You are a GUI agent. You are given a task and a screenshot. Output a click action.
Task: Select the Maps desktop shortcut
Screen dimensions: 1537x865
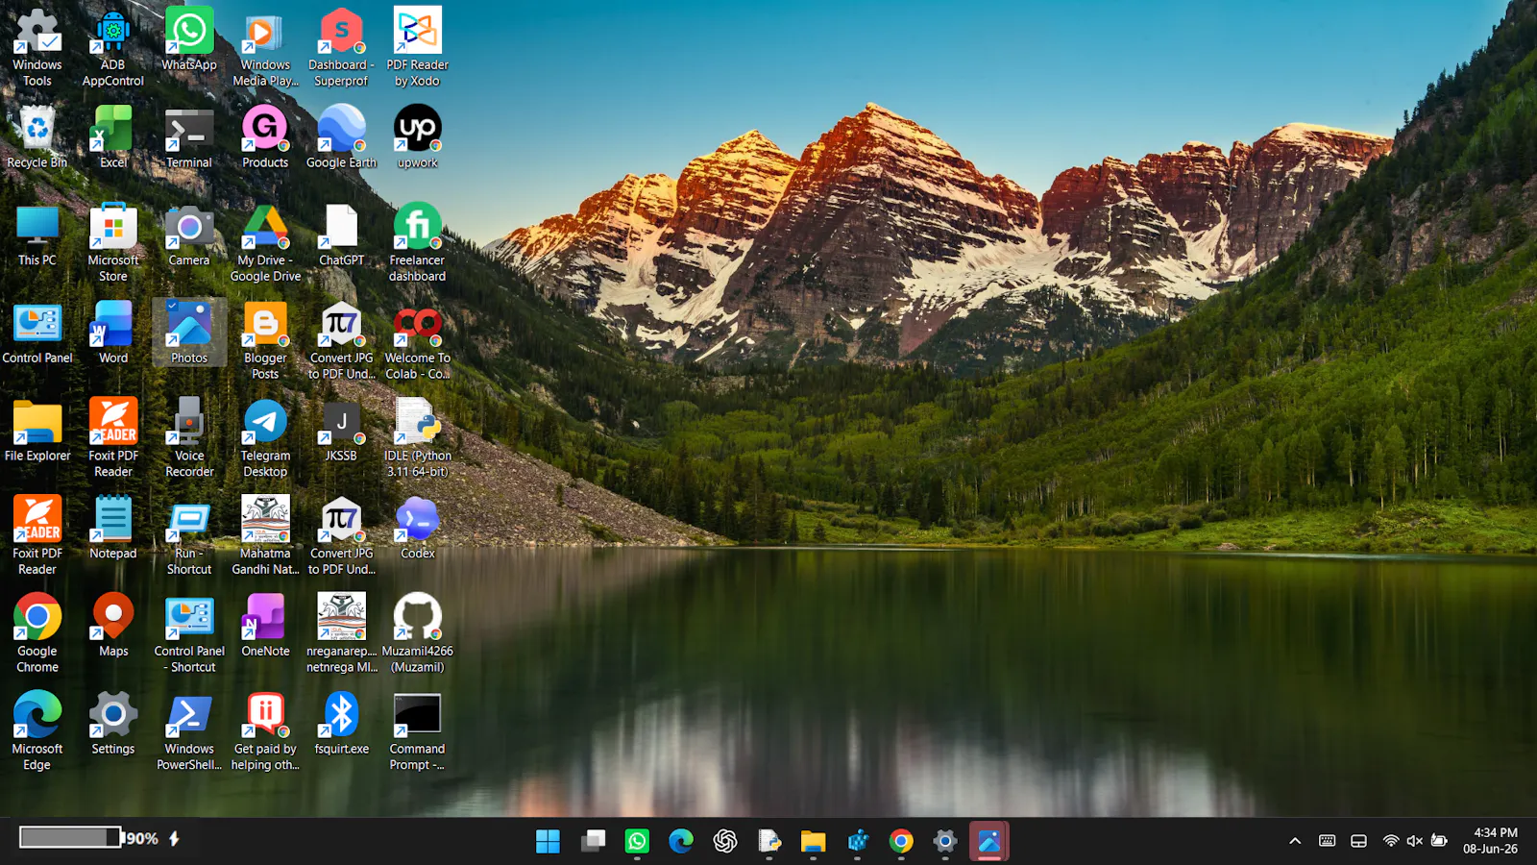(x=113, y=627)
